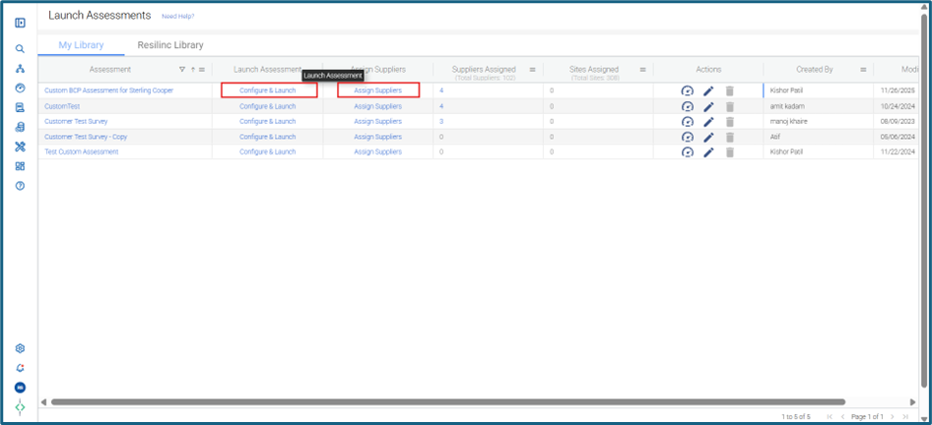Click the Need Help? link
This screenshot has width=932, height=425.
tap(177, 16)
